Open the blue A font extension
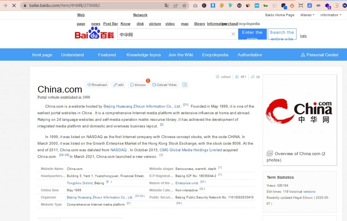Viewport: 347px width, 221px height. (310, 5)
